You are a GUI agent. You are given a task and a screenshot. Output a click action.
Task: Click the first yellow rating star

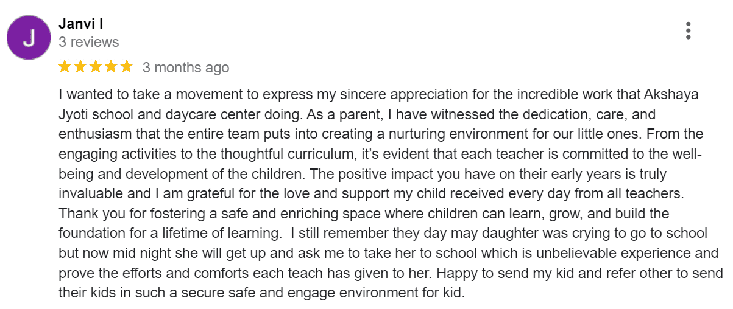click(x=65, y=66)
